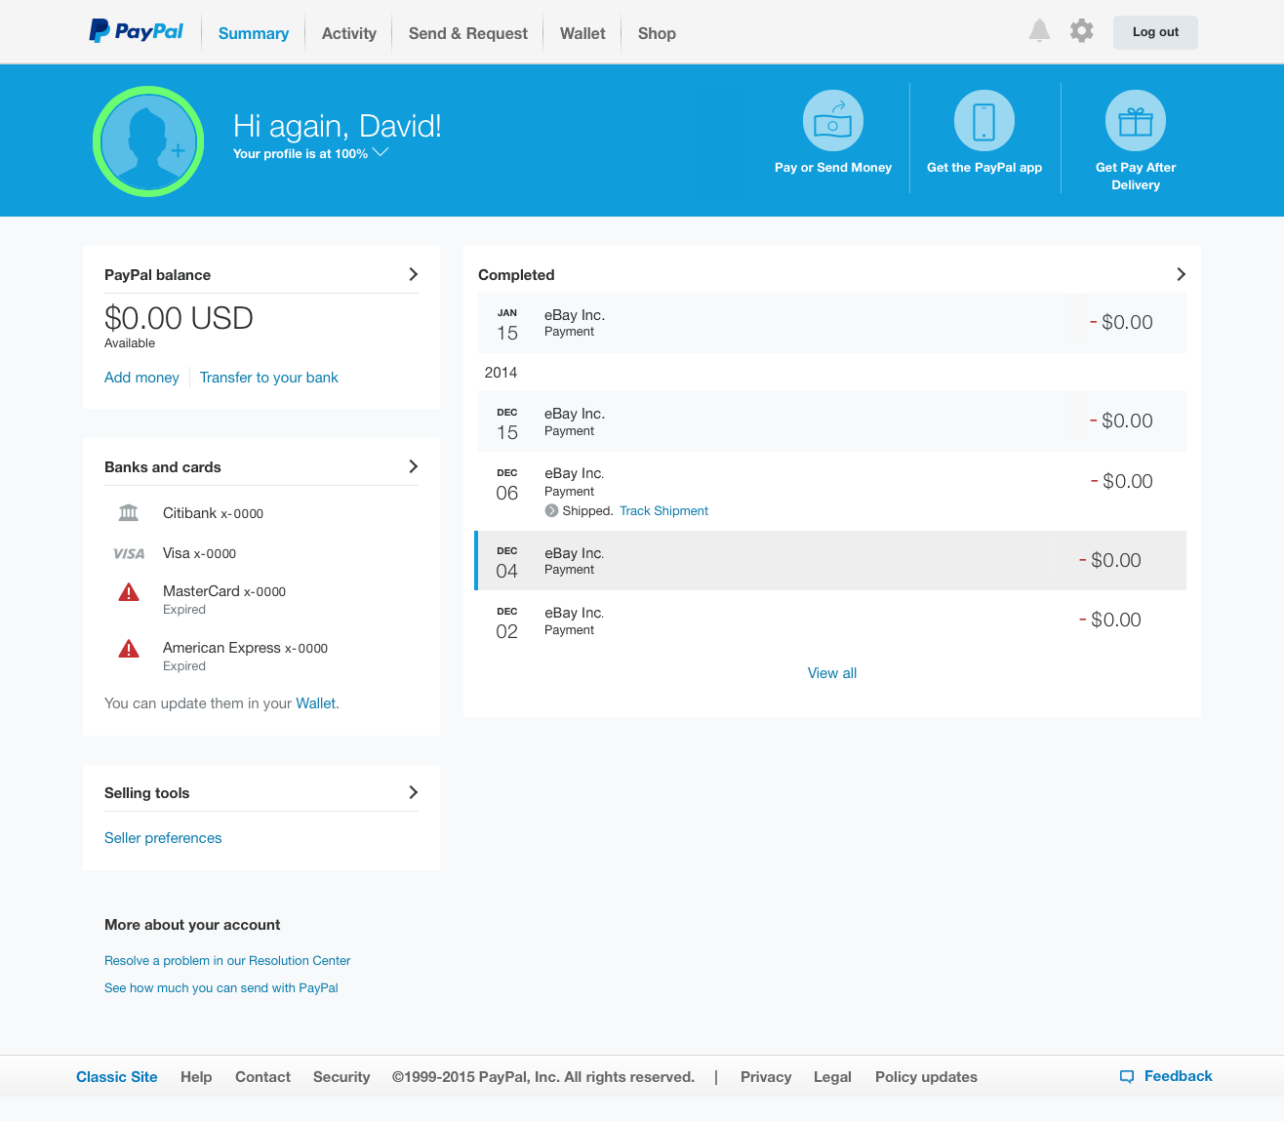Open Seller preferences
Viewport: 1284px width, 1121px height.
[163, 837]
